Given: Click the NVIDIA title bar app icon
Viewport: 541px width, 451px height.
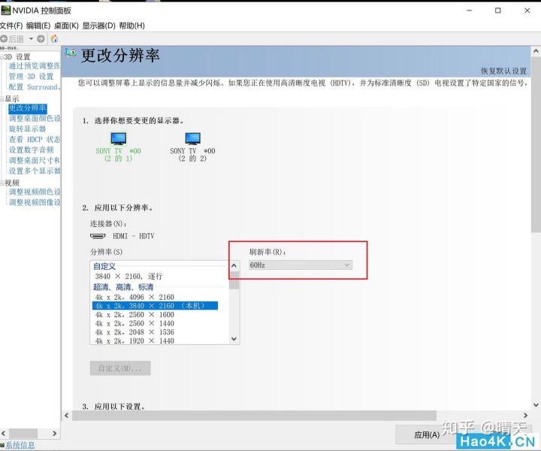Looking at the screenshot, I should click(5, 11).
